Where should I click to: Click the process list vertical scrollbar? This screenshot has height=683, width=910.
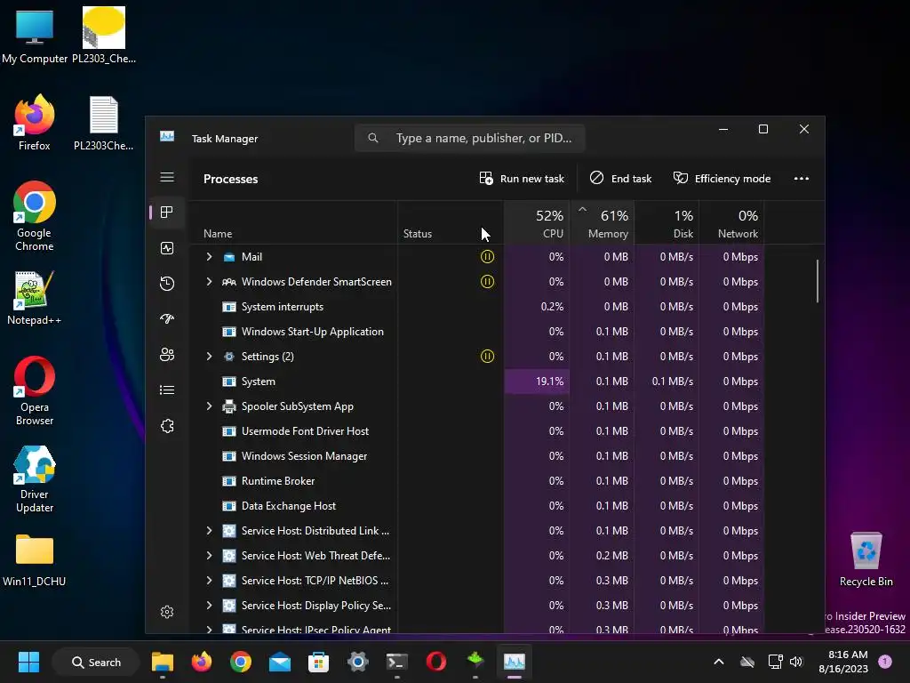818,281
